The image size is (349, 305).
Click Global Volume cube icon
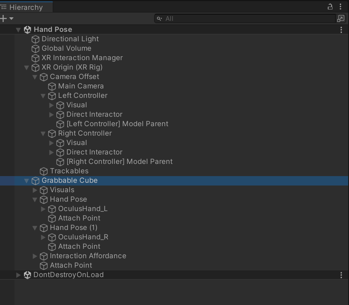[35, 48]
